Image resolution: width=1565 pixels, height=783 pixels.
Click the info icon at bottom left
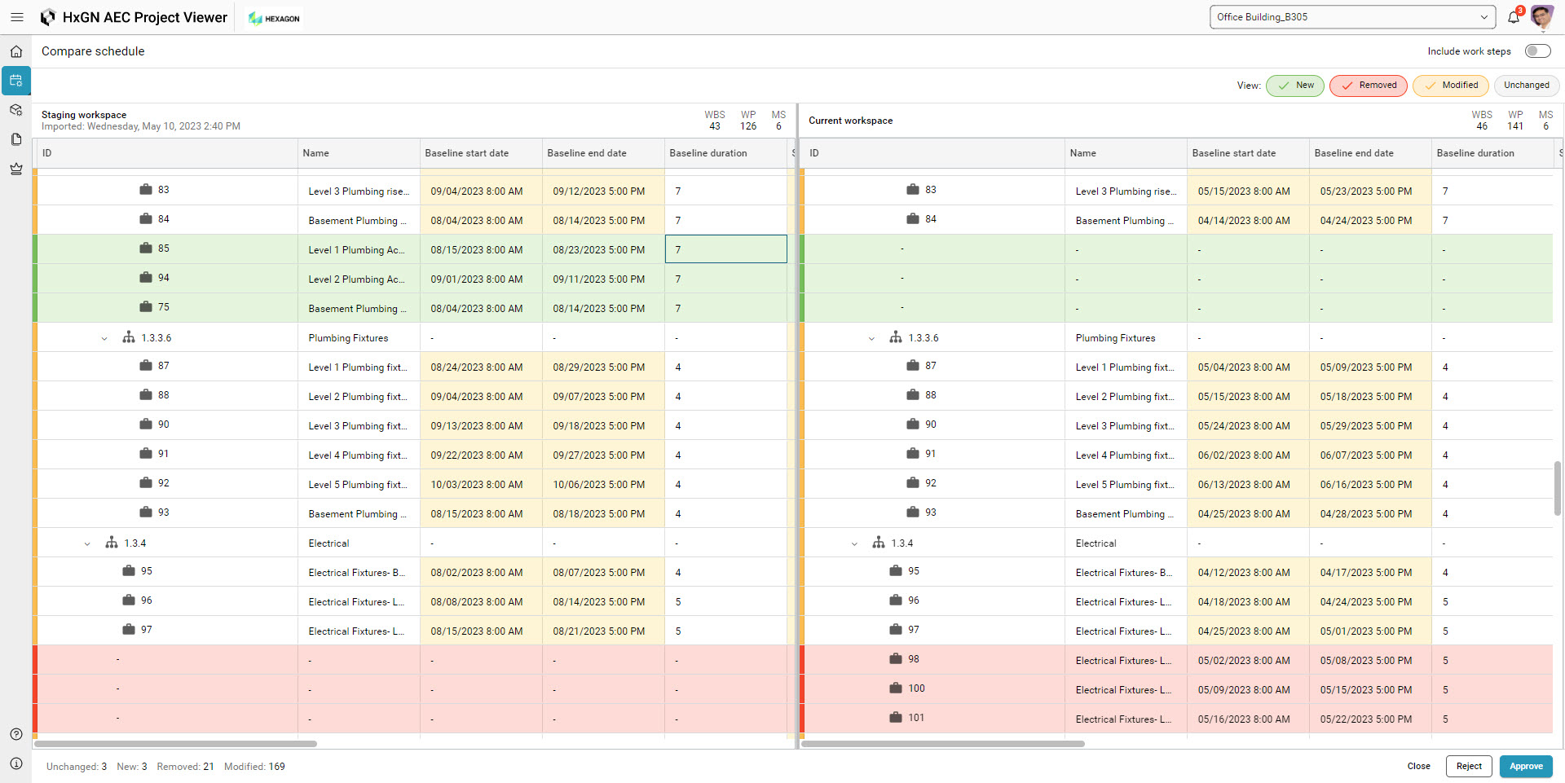(x=15, y=763)
